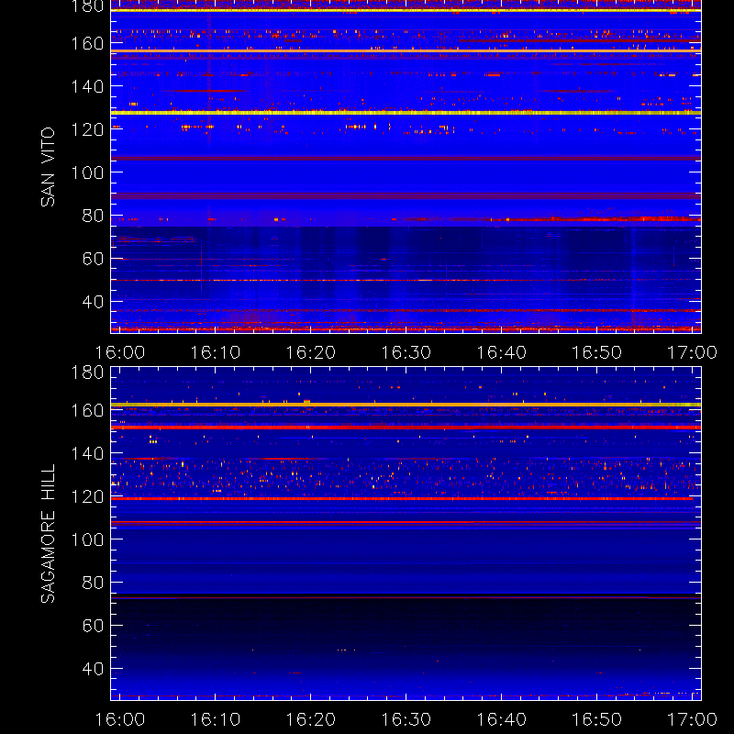This screenshot has width=734, height=734.
Task: Click 17:00 time label below San Vito plot
Action: 692,352
